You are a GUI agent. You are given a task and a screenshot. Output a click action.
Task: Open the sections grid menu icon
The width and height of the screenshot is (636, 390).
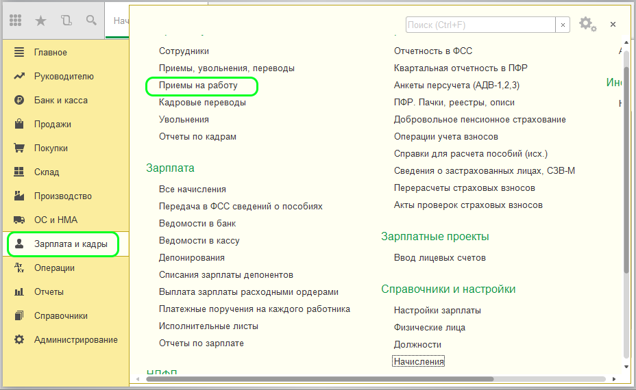point(15,21)
